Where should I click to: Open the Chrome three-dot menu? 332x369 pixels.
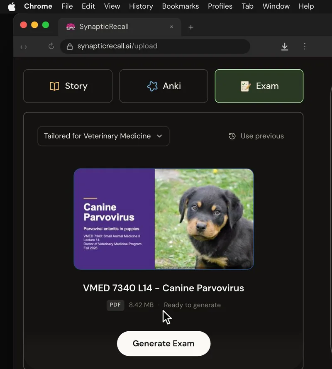click(305, 46)
